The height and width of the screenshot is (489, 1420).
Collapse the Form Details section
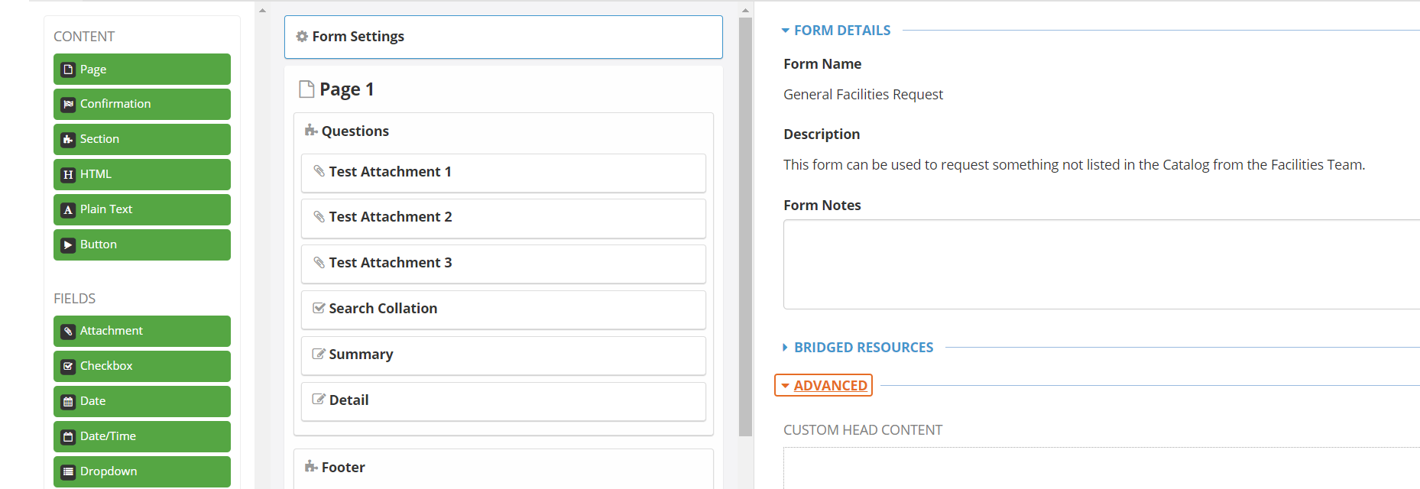[836, 31]
